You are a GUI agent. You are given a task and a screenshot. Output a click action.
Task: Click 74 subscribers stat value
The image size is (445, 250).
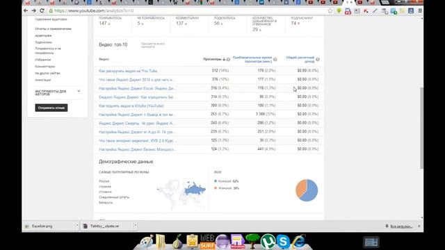[293, 24]
